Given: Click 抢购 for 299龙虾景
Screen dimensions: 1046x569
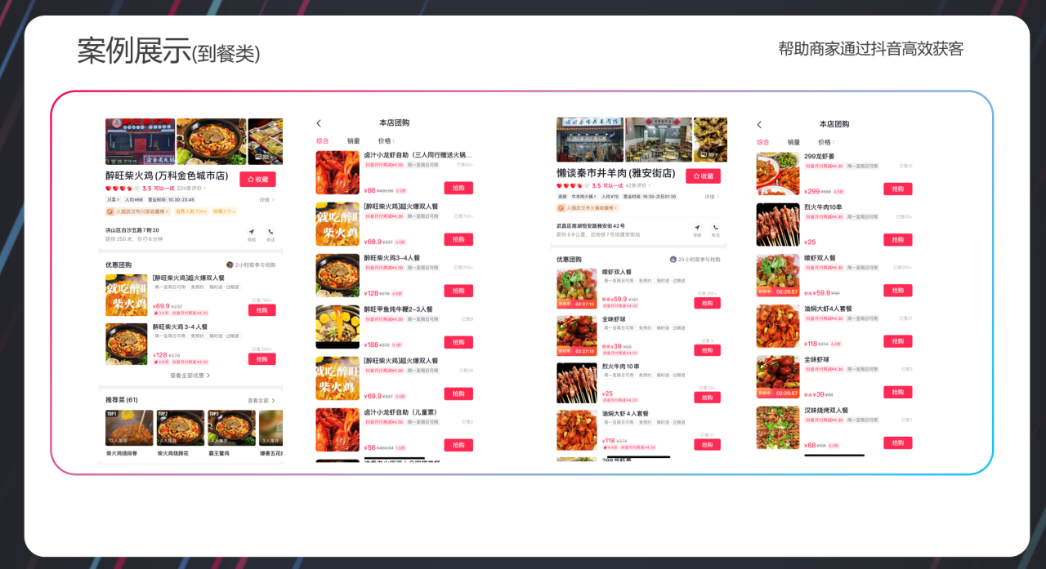Looking at the screenshot, I should 898,189.
